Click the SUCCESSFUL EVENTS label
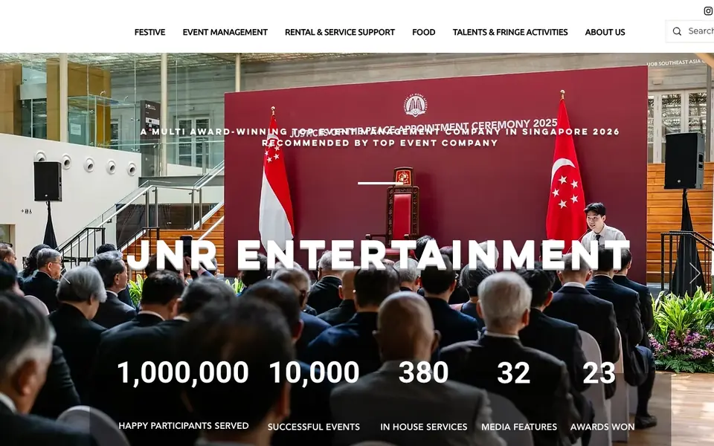The height and width of the screenshot is (446, 714). click(314, 427)
